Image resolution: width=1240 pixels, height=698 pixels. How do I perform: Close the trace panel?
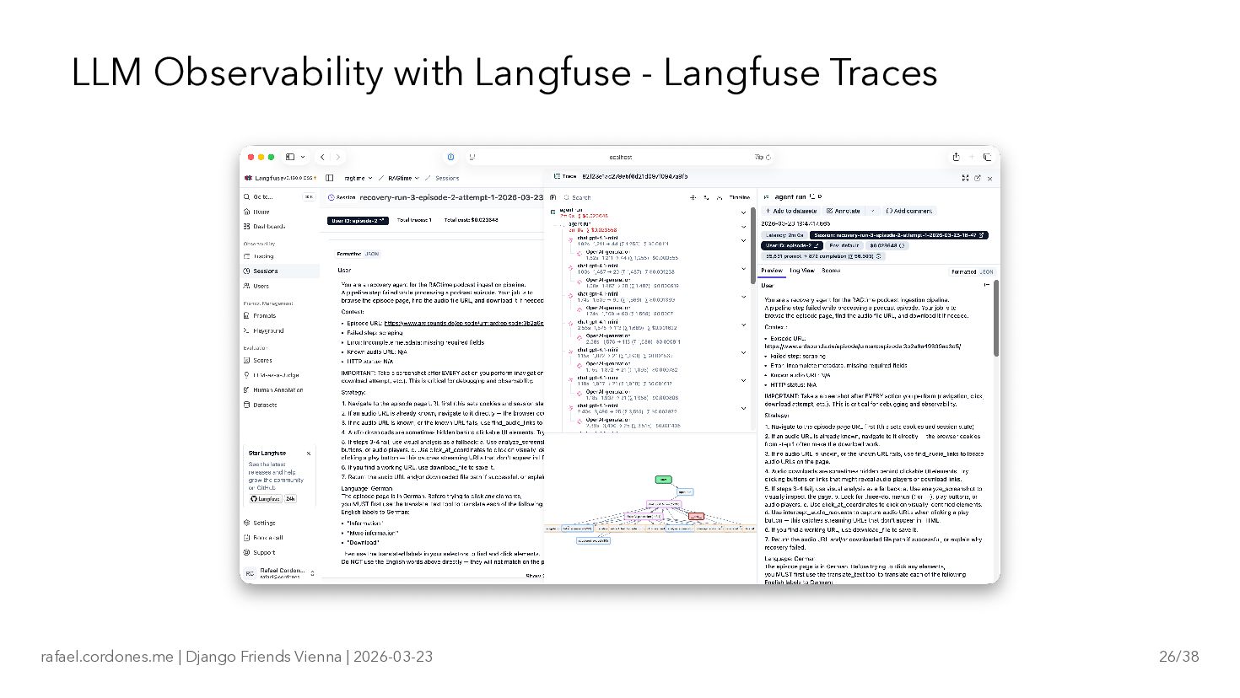tap(989, 179)
